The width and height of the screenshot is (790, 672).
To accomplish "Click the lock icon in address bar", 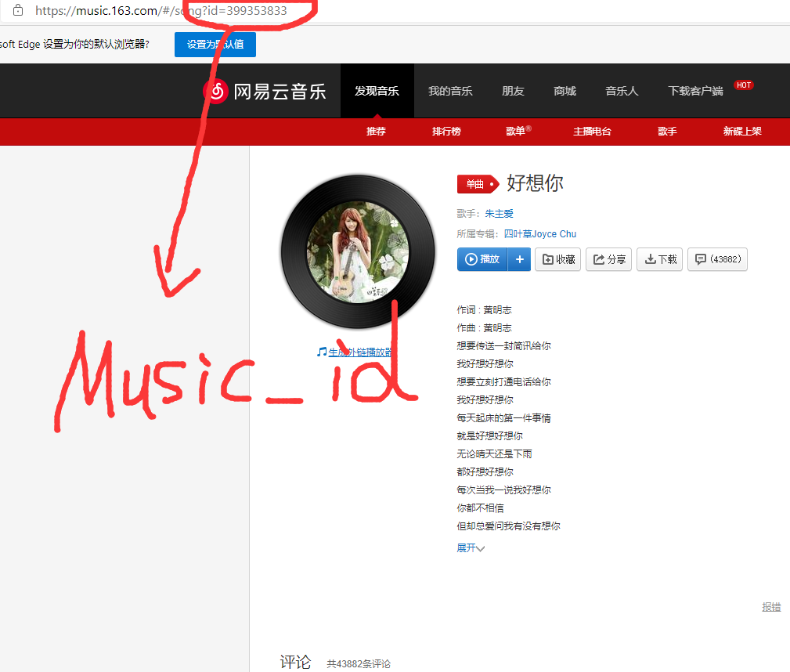I will (18, 10).
